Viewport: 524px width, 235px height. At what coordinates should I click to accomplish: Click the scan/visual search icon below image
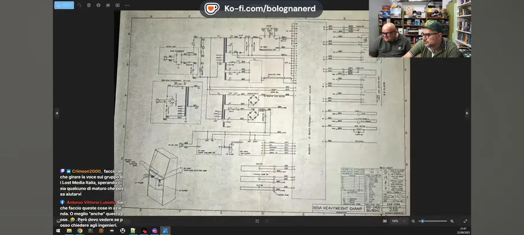257,221
